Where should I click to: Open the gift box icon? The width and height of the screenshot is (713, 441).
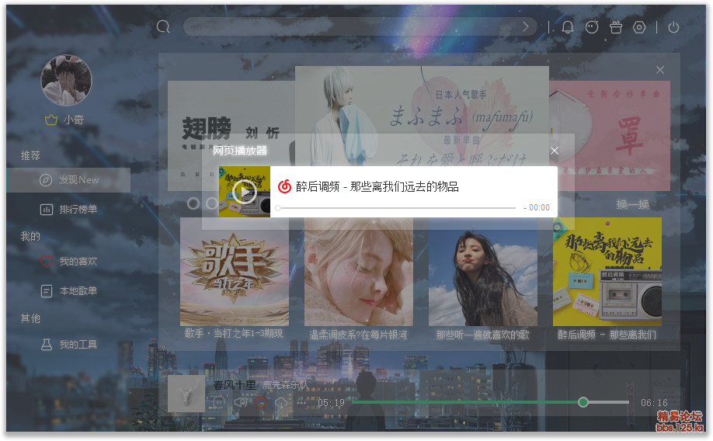point(616,27)
